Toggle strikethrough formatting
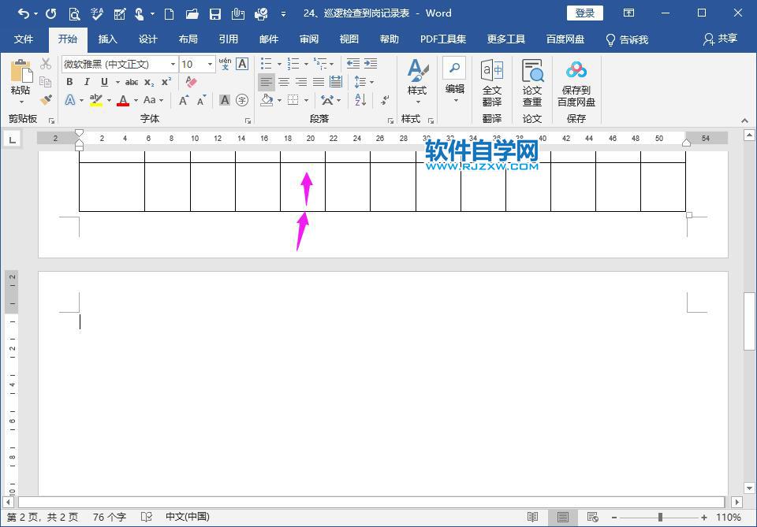This screenshot has height=527, width=757. pyautogui.click(x=132, y=81)
